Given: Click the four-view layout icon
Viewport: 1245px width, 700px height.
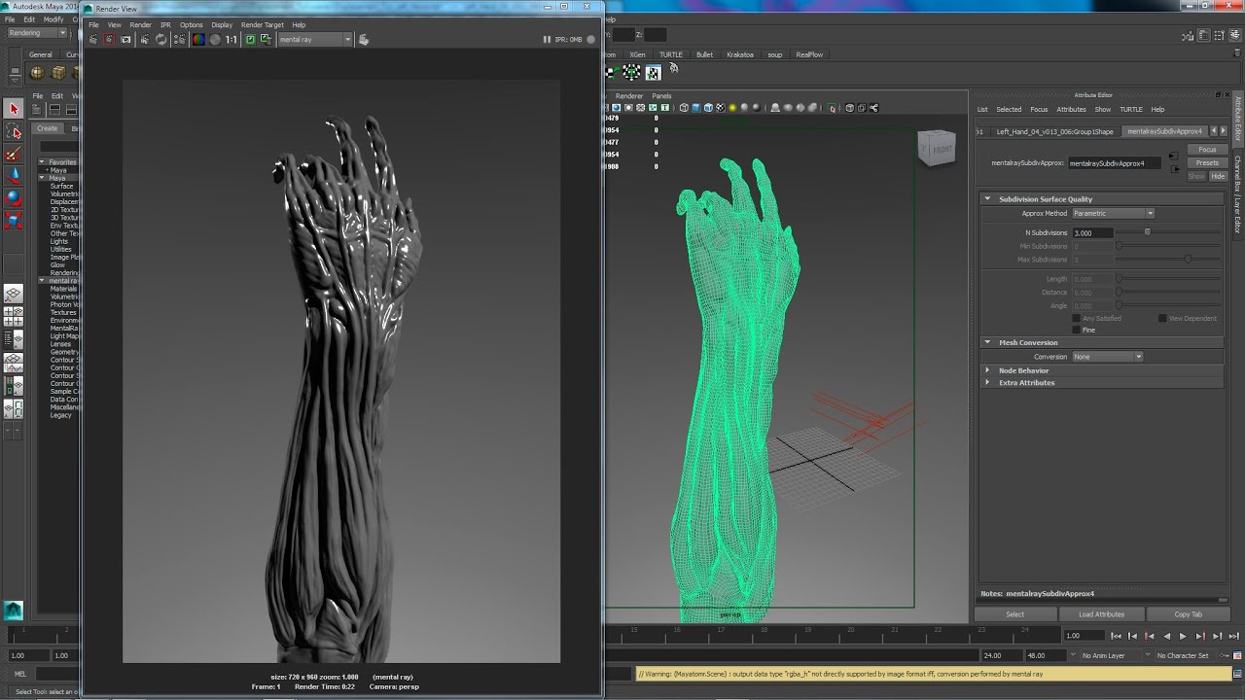Looking at the screenshot, I should point(13,317).
